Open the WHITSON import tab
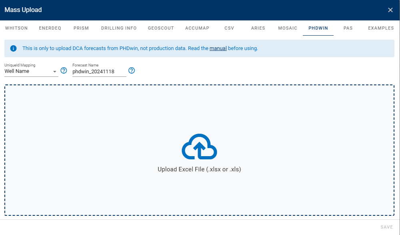 16,28
